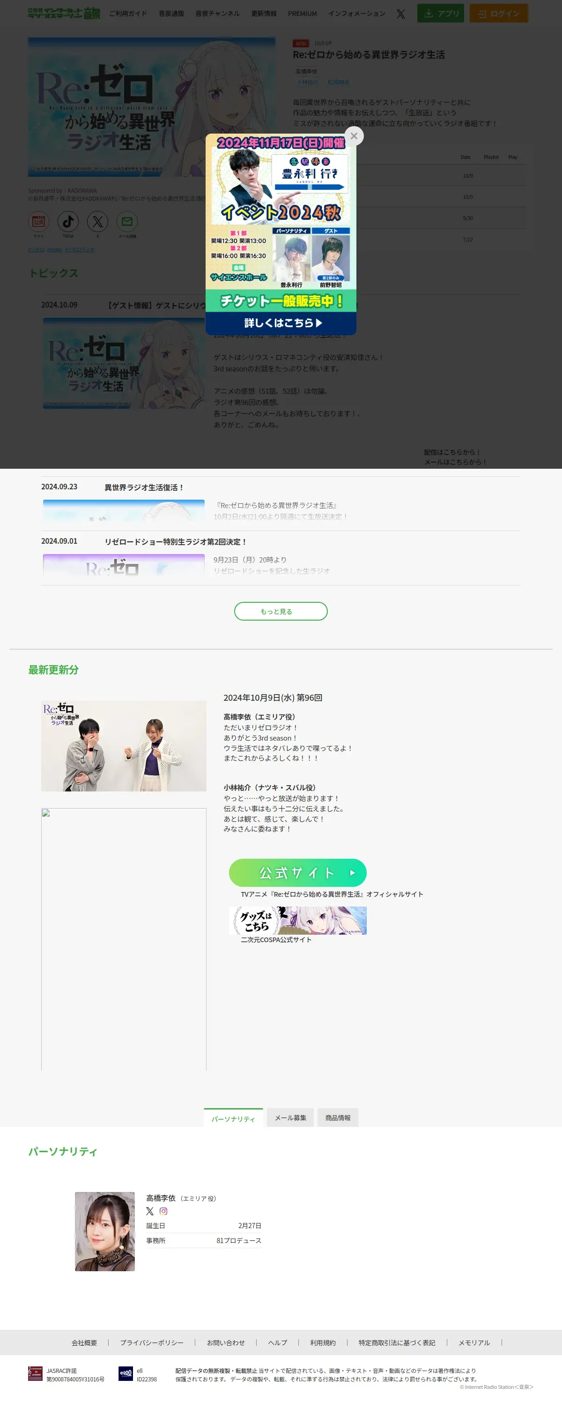Open the 音泉通販 menu item

[171, 14]
